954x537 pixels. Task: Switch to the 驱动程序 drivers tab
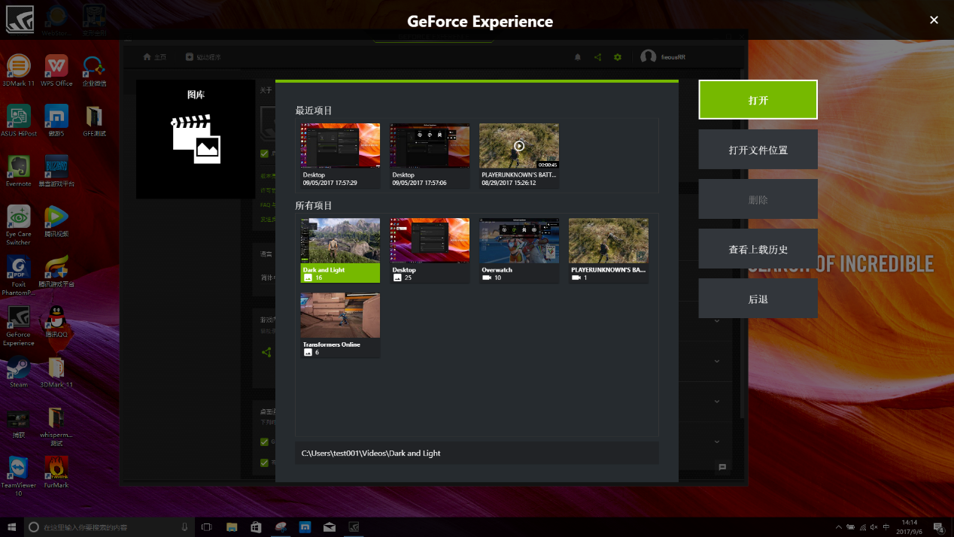203,57
